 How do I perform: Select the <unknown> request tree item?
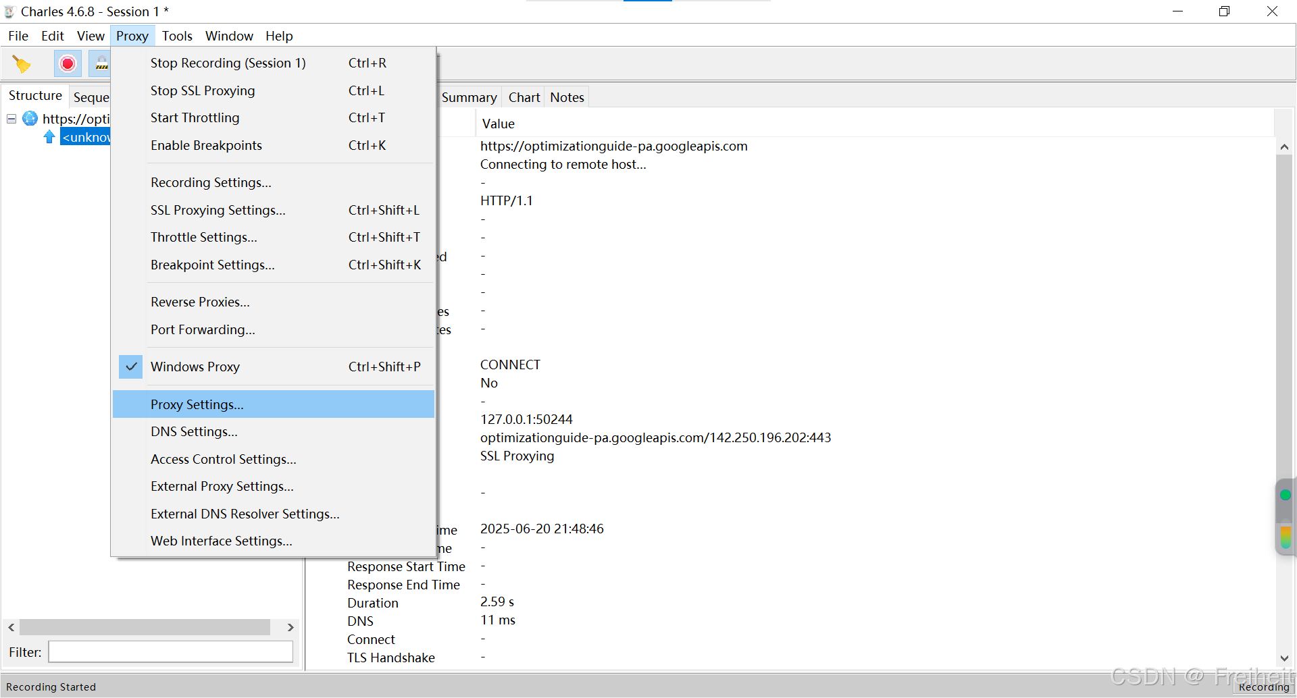tap(86, 137)
